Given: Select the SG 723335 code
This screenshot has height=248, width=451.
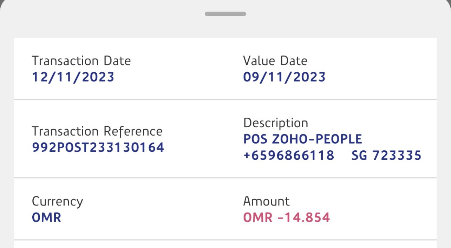Looking at the screenshot, I should click(386, 155).
